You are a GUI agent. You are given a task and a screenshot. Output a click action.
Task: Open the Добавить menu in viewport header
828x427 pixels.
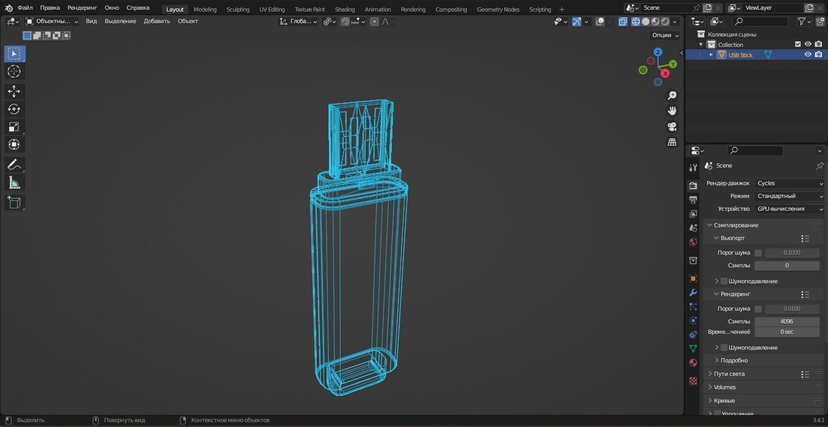(157, 21)
